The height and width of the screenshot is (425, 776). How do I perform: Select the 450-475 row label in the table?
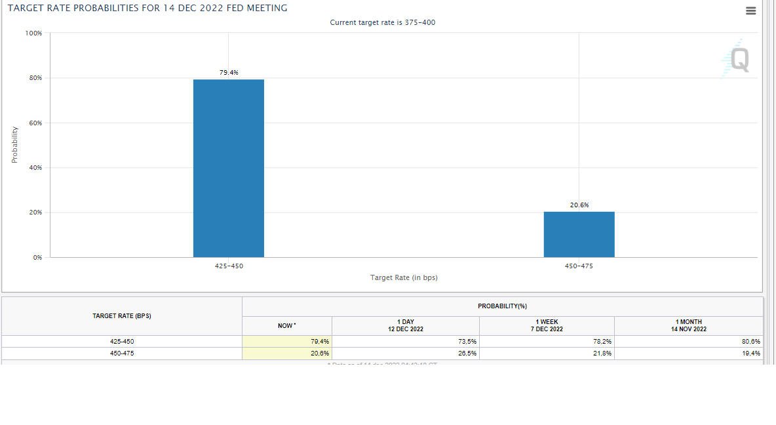[x=122, y=353]
